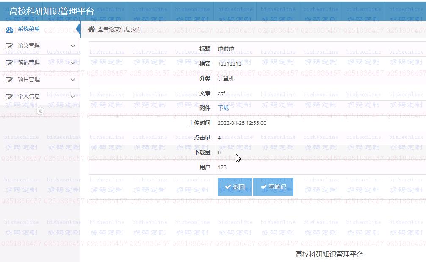Click the edit icon beside 项目管理
The image size is (426, 262).
tap(9, 80)
